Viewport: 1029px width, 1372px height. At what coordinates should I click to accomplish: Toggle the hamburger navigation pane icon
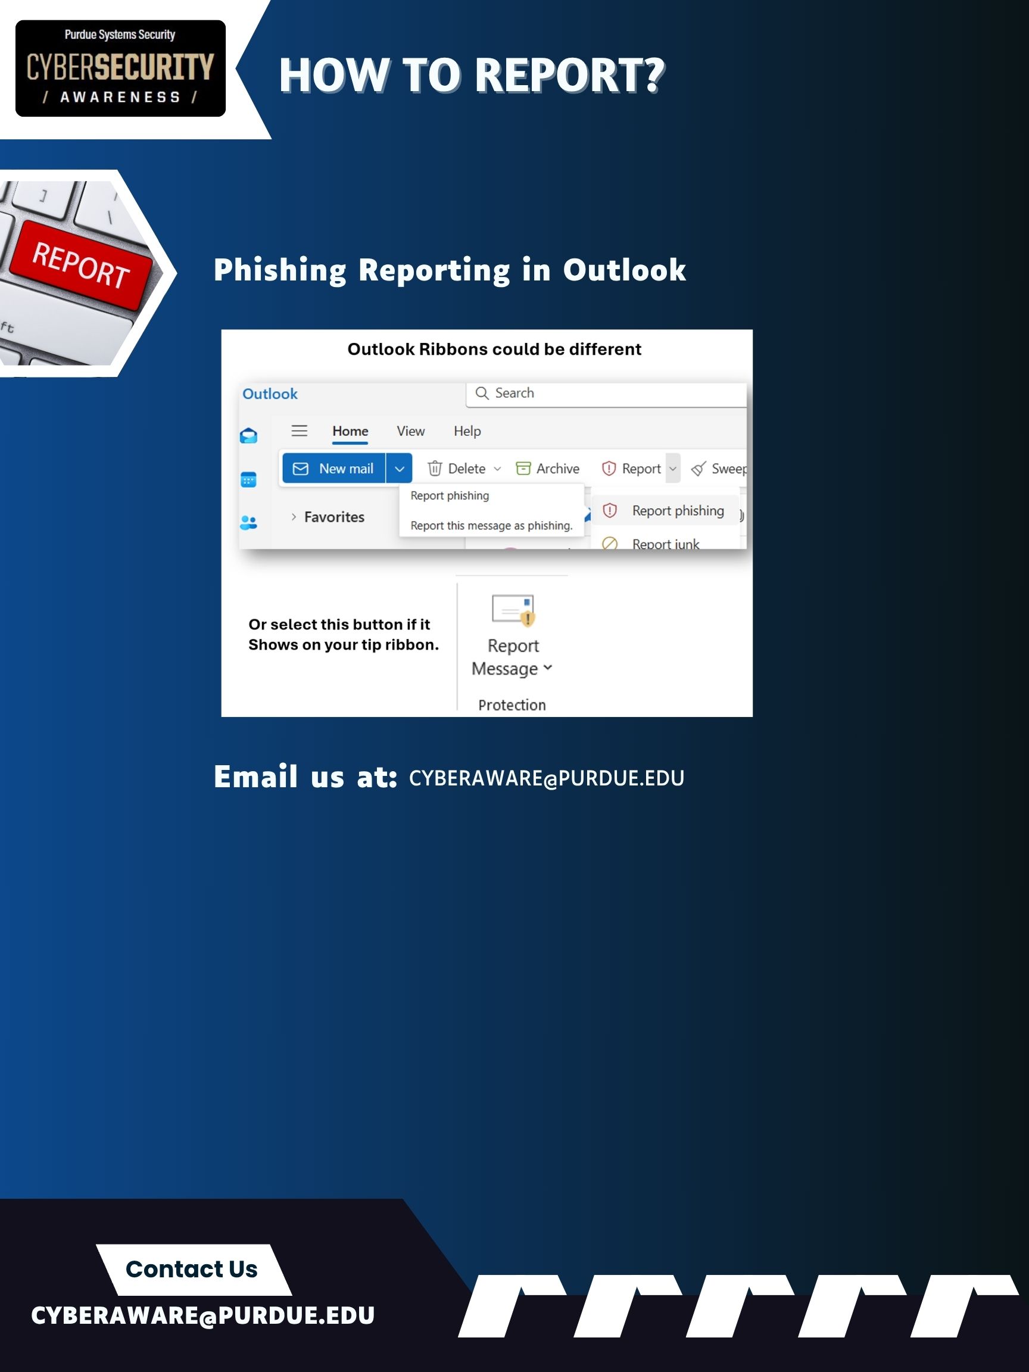[300, 431]
